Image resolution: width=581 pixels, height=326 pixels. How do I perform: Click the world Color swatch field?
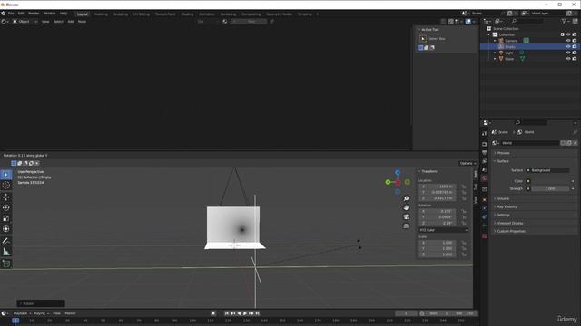coord(550,181)
